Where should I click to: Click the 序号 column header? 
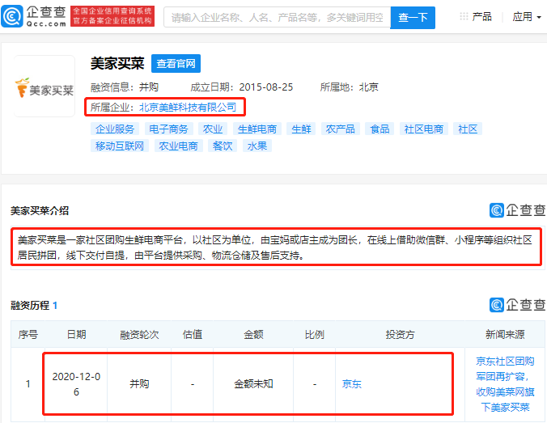28,334
